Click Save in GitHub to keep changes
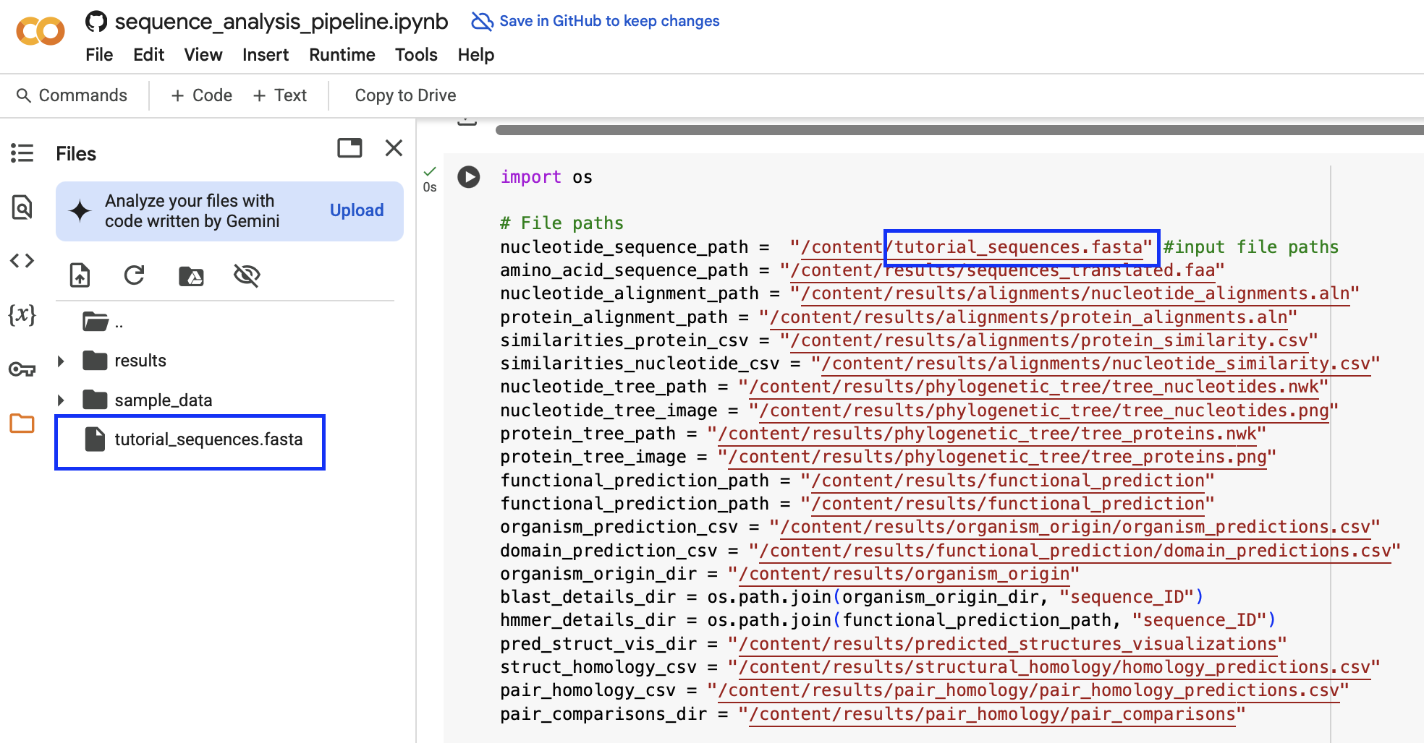The height and width of the screenshot is (743, 1424). (x=606, y=21)
